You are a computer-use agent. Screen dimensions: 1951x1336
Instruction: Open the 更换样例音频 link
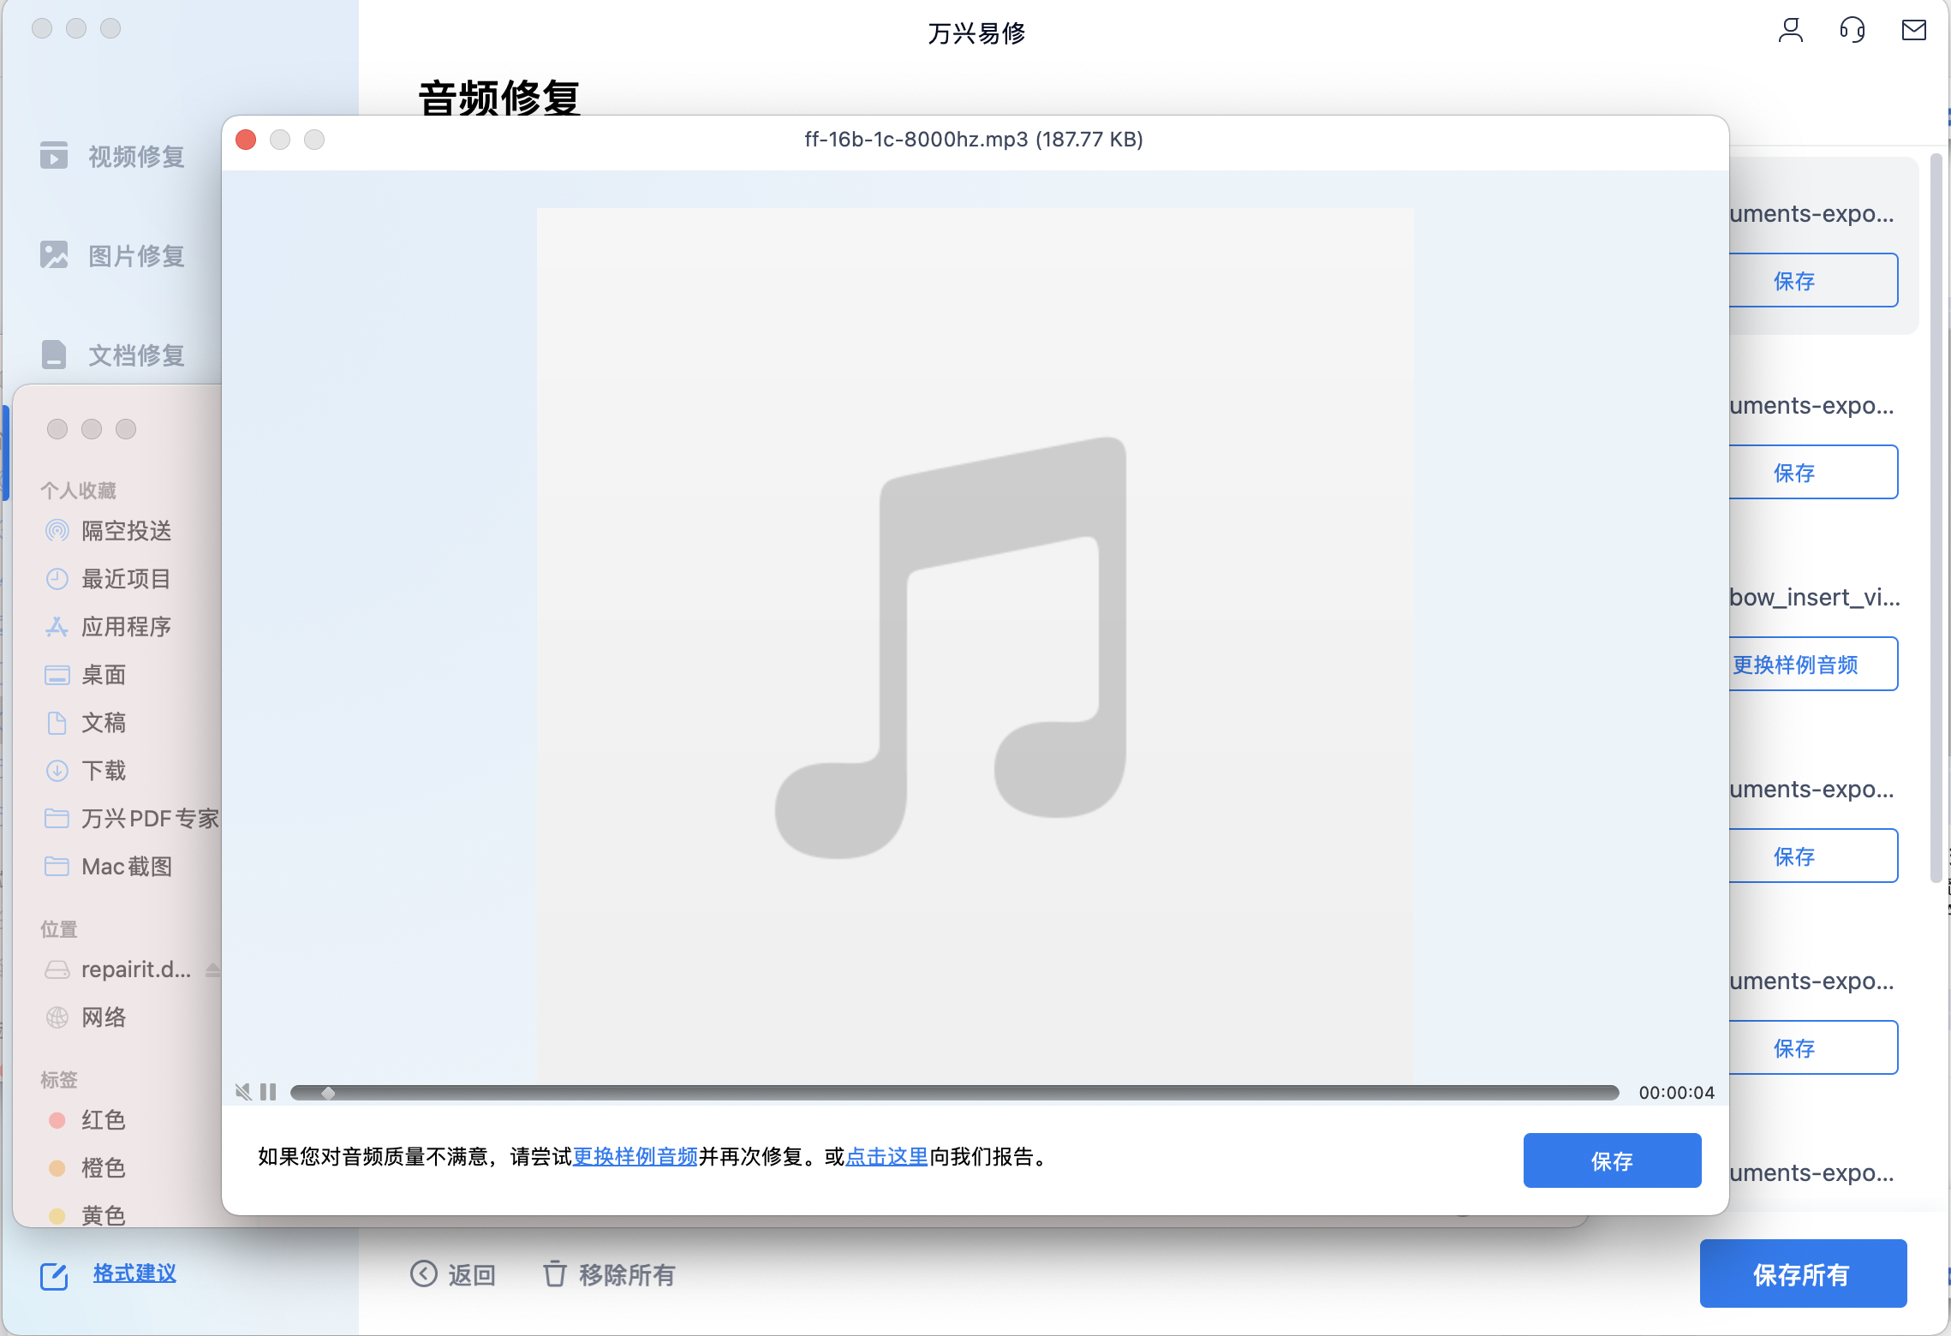tap(634, 1157)
